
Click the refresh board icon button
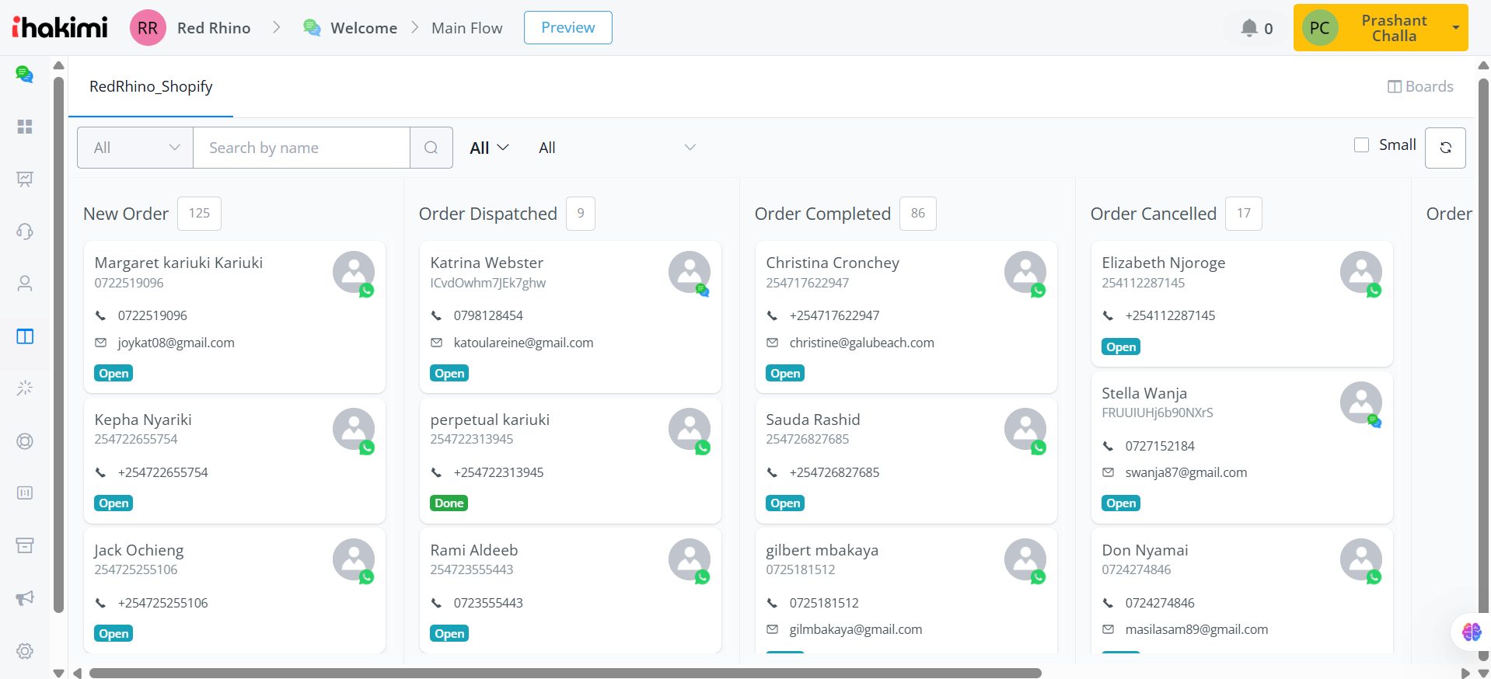1445,148
